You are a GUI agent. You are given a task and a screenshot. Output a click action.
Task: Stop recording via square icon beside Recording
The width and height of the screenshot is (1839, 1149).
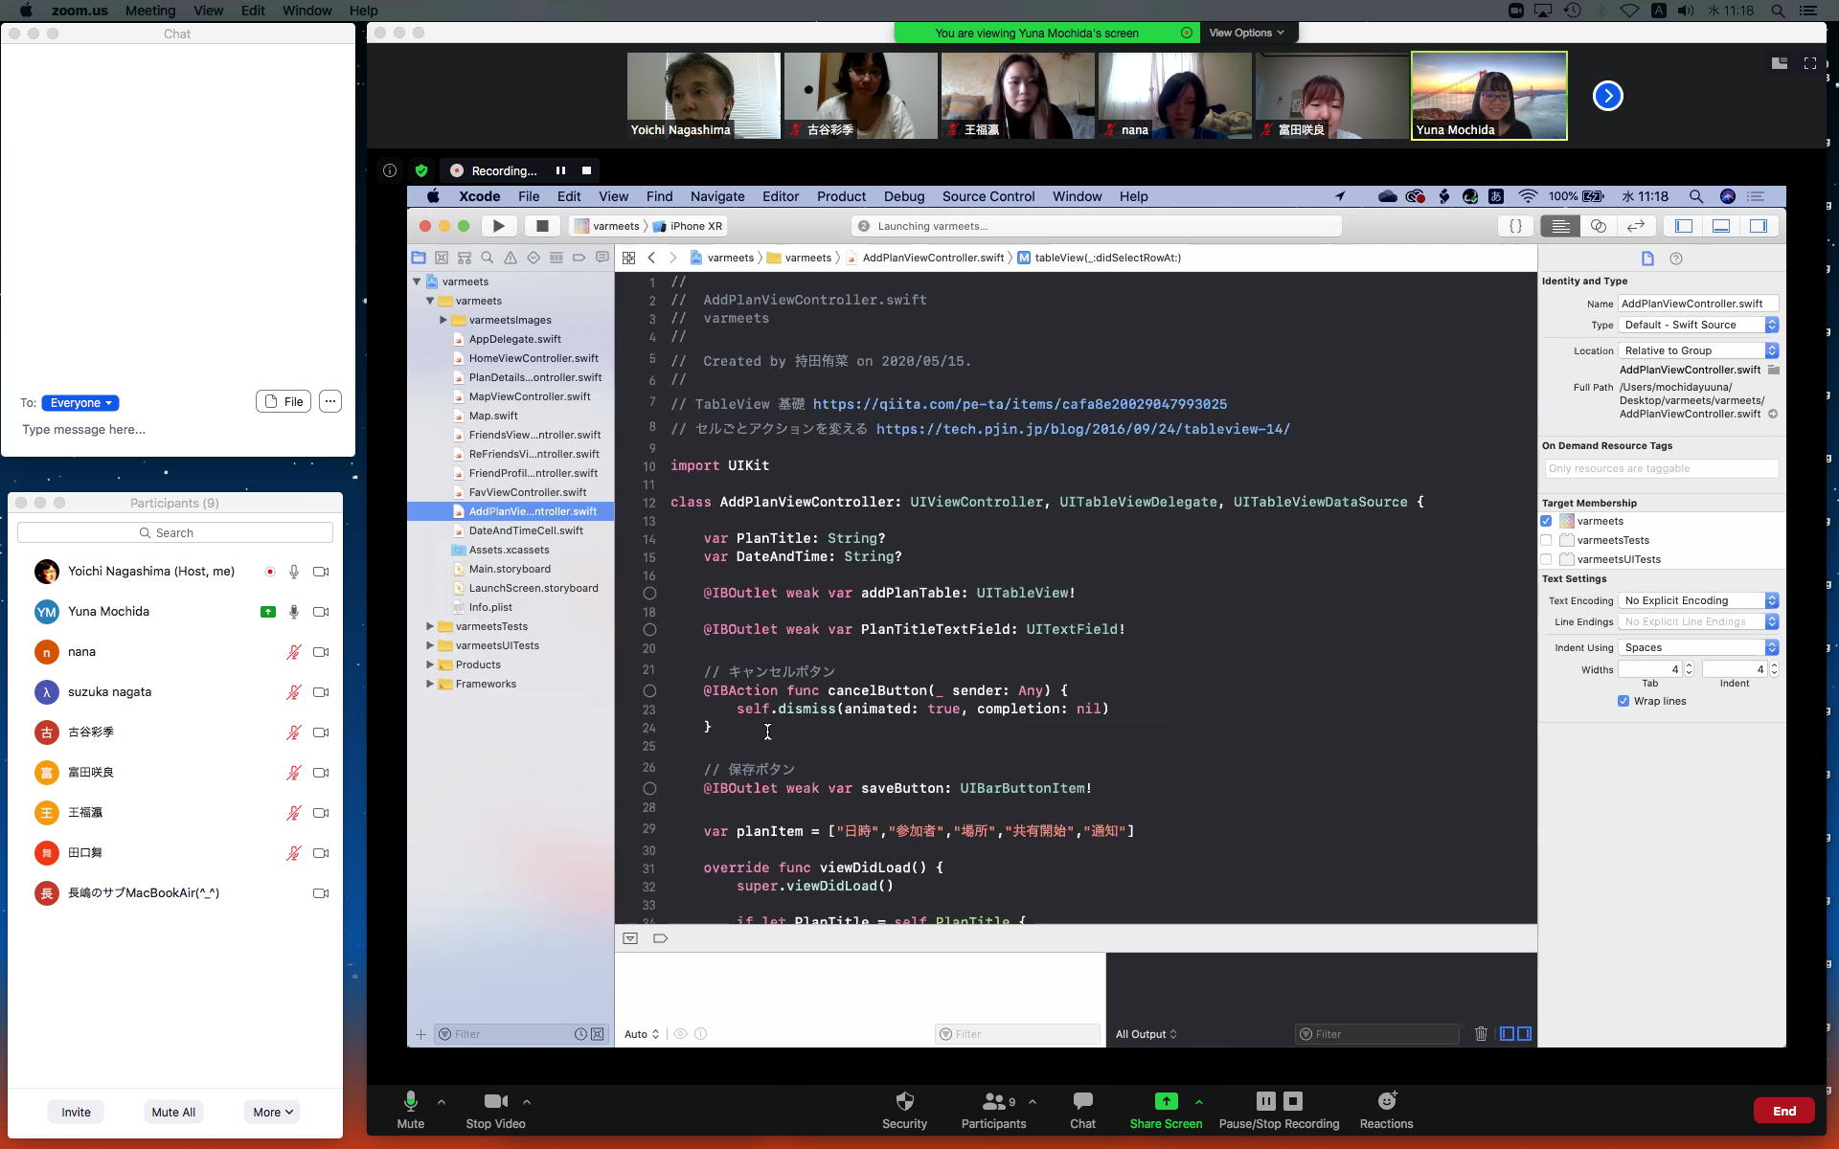586,170
